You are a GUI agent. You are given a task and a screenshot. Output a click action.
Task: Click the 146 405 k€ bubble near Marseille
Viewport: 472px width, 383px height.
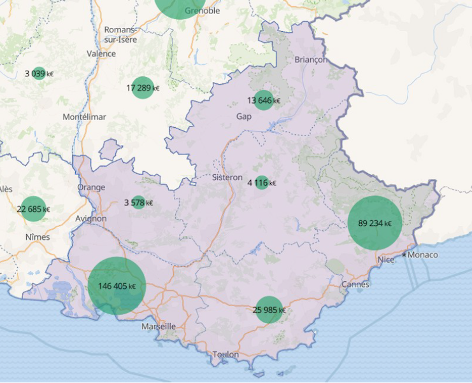pyautogui.click(x=117, y=286)
